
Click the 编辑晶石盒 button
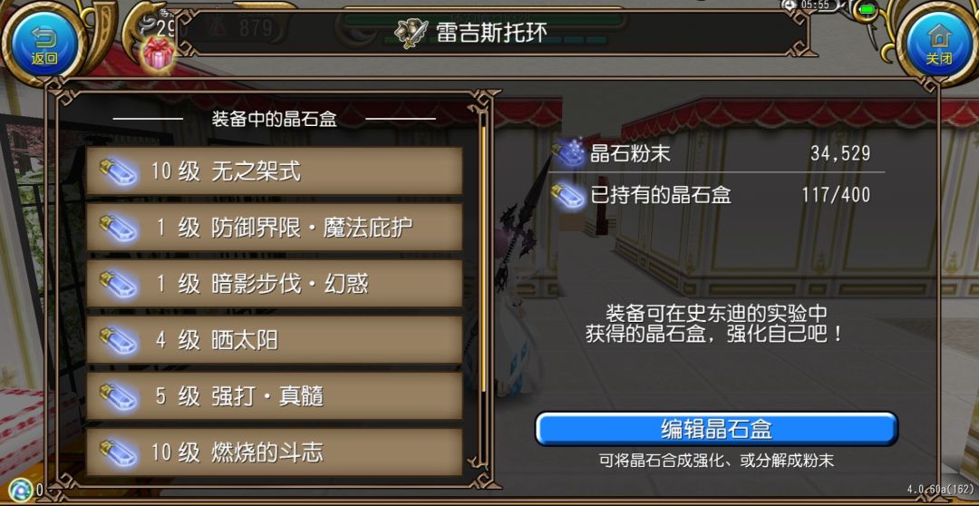tap(716, 429)
